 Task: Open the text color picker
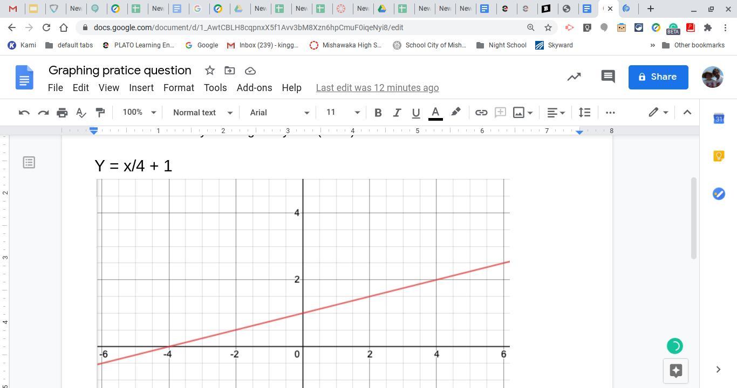pos(435,113)
